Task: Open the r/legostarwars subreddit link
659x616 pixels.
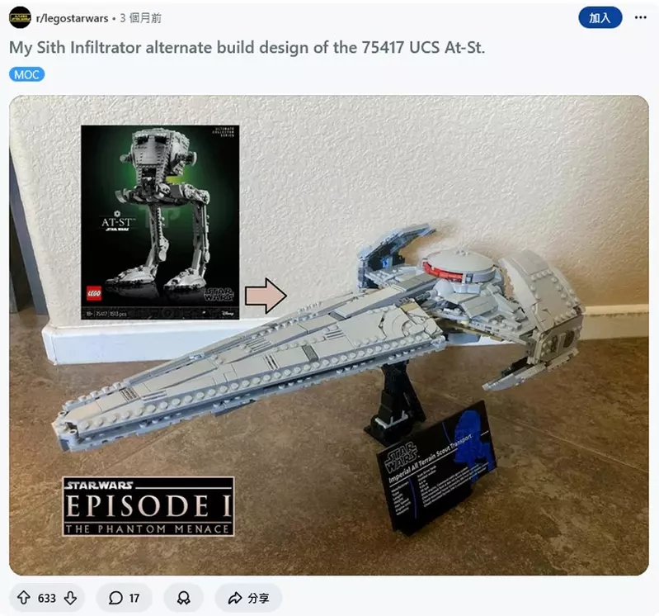Action: coord(72,18)
